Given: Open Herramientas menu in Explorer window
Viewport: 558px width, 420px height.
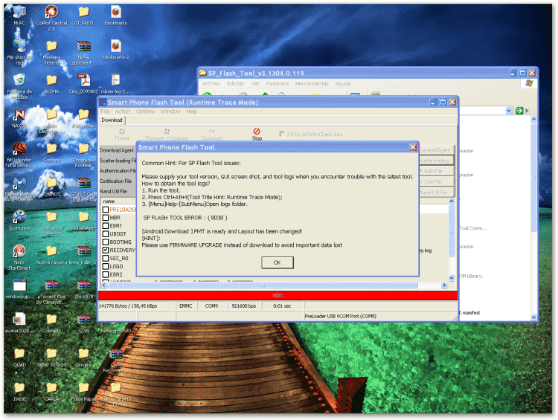Looking at the screenshot, I should 312,83.
